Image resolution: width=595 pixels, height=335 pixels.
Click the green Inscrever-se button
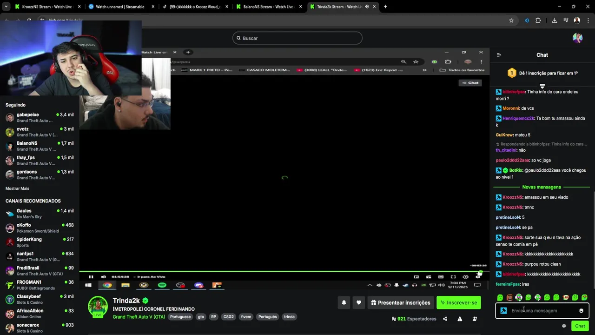(459, 302)
